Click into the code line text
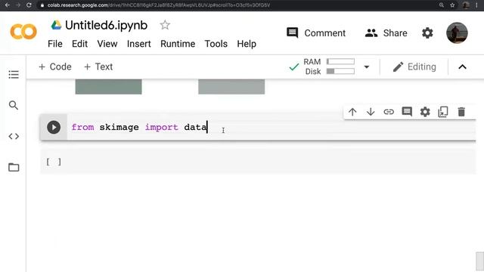 139,127
